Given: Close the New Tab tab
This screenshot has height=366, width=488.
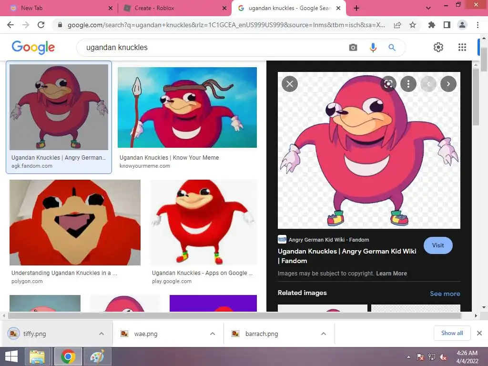Looking at the screenshot, I should pos(111,8).
